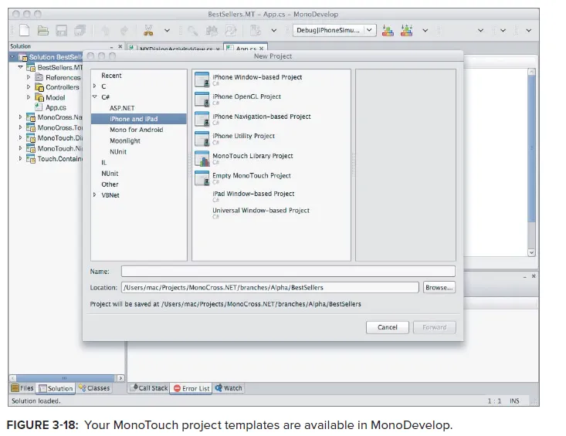Click the App.cs file icon
This screenshot has width=566, height=436.
point(39,107)
